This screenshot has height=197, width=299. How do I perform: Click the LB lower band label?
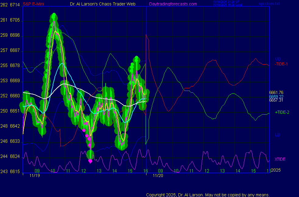(277, 135)
